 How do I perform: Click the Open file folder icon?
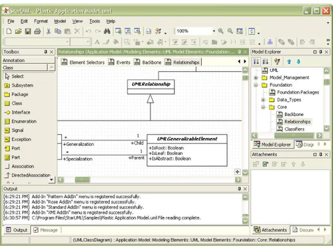[18, 31]
